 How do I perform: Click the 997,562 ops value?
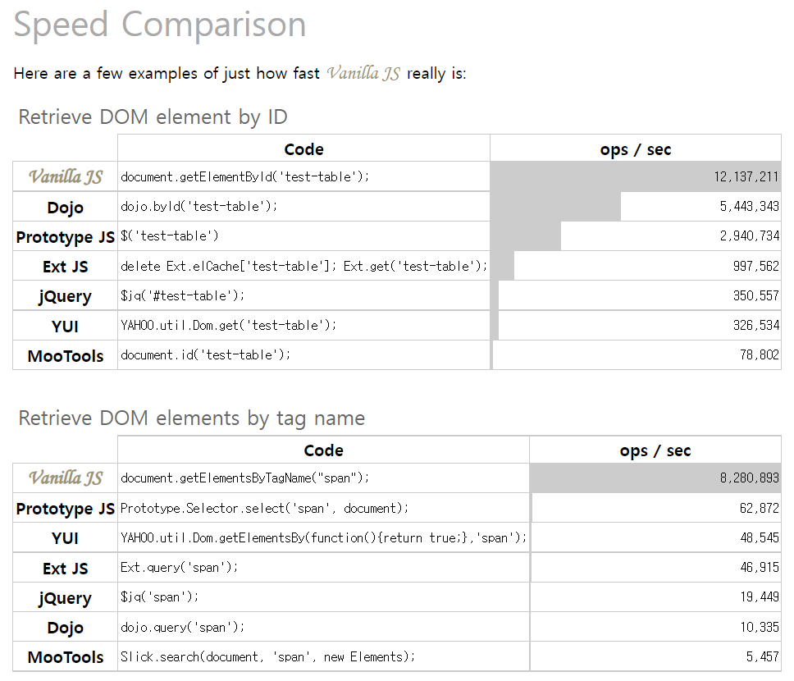pyautogui.click(x=756, y=266)
